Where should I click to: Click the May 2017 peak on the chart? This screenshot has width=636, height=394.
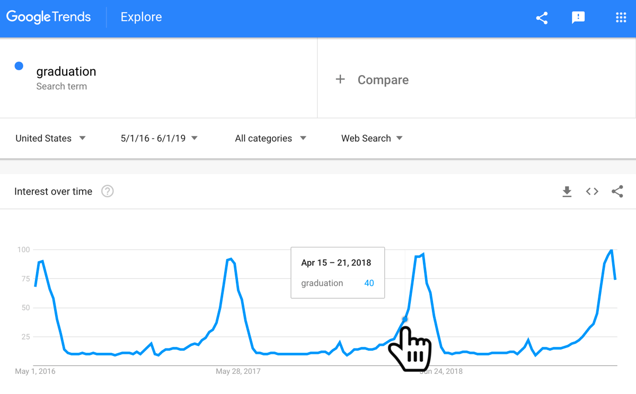pyautogui.click(x=231, y=259)
